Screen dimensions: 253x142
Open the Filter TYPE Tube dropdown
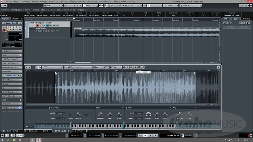coord(139,113)
